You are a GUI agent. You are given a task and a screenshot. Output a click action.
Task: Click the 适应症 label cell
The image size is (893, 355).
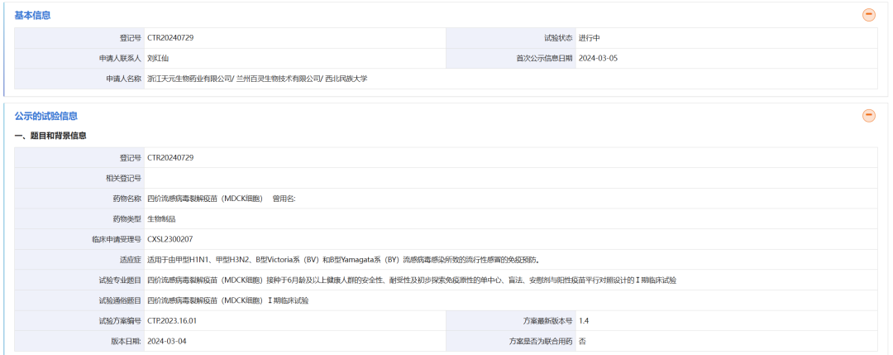tap(79, 260)
